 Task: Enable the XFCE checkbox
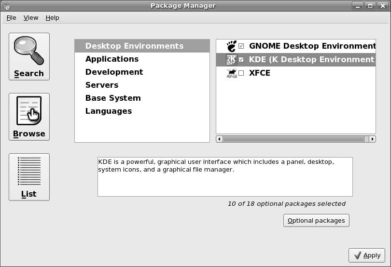point(241,73)
